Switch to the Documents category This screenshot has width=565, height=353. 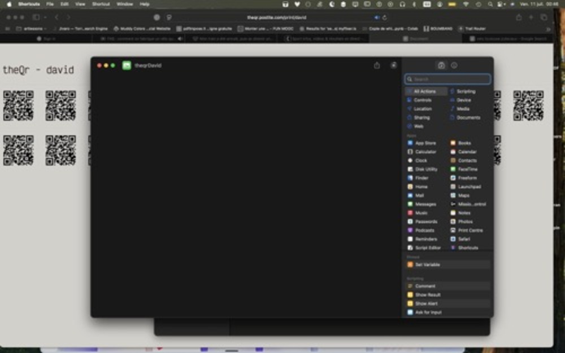468,118
